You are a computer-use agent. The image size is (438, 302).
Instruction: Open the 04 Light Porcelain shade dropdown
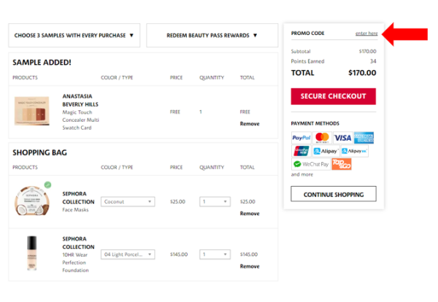coord(128,255)
